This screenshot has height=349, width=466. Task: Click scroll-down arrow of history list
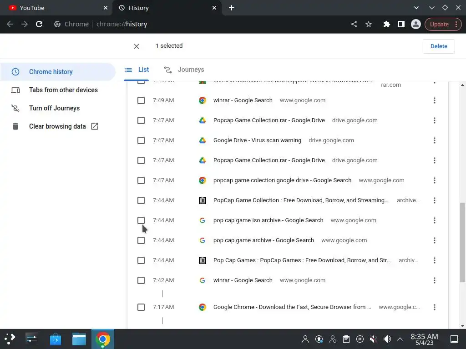pos(462,325)
